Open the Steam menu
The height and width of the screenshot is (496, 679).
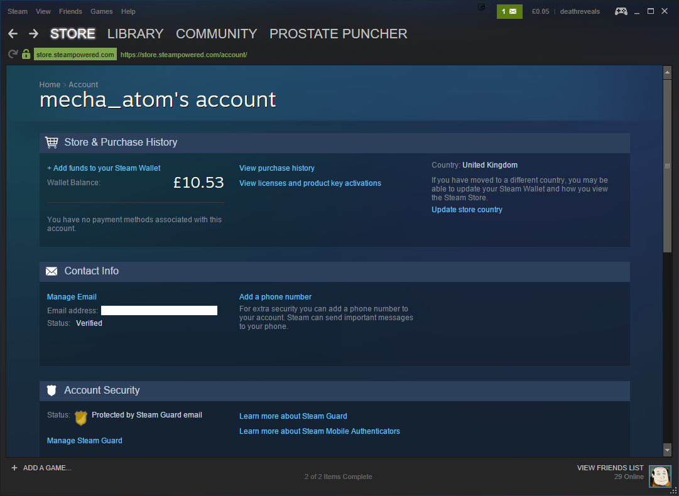[x=18, y=12]
